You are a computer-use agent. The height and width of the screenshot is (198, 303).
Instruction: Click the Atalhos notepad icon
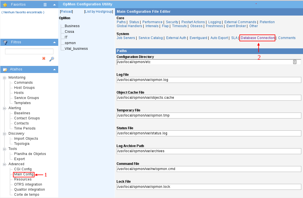(x=5, y=69)
